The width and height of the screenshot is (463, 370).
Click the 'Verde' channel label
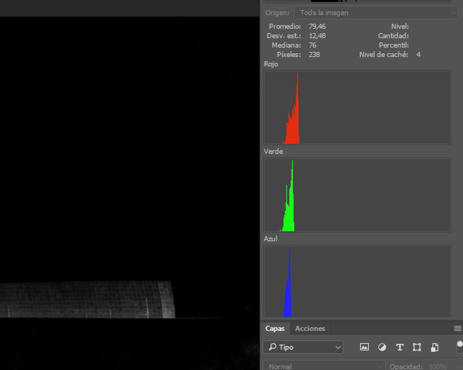pyautogui.click(x=274, y=151)
